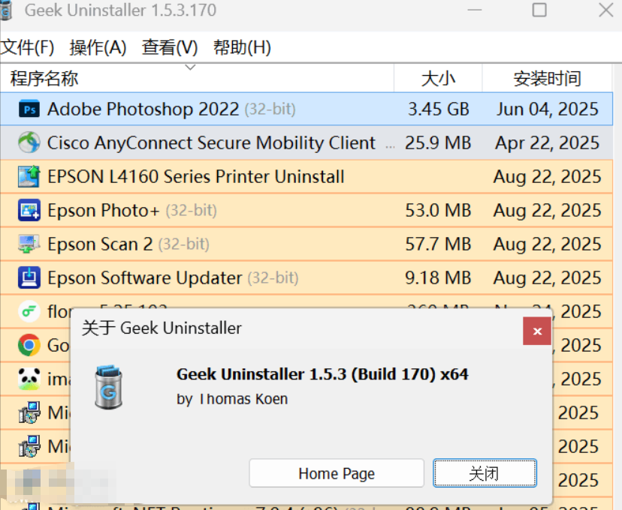
Task: Open the 帮助(H) menu
Action: (x=242, y=48)
